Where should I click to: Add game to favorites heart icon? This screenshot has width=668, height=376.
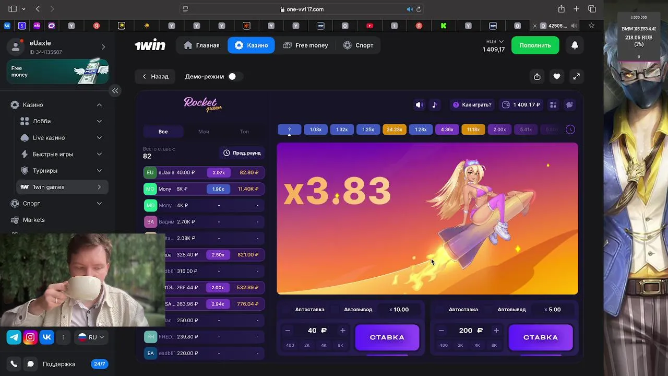point(557,77)
